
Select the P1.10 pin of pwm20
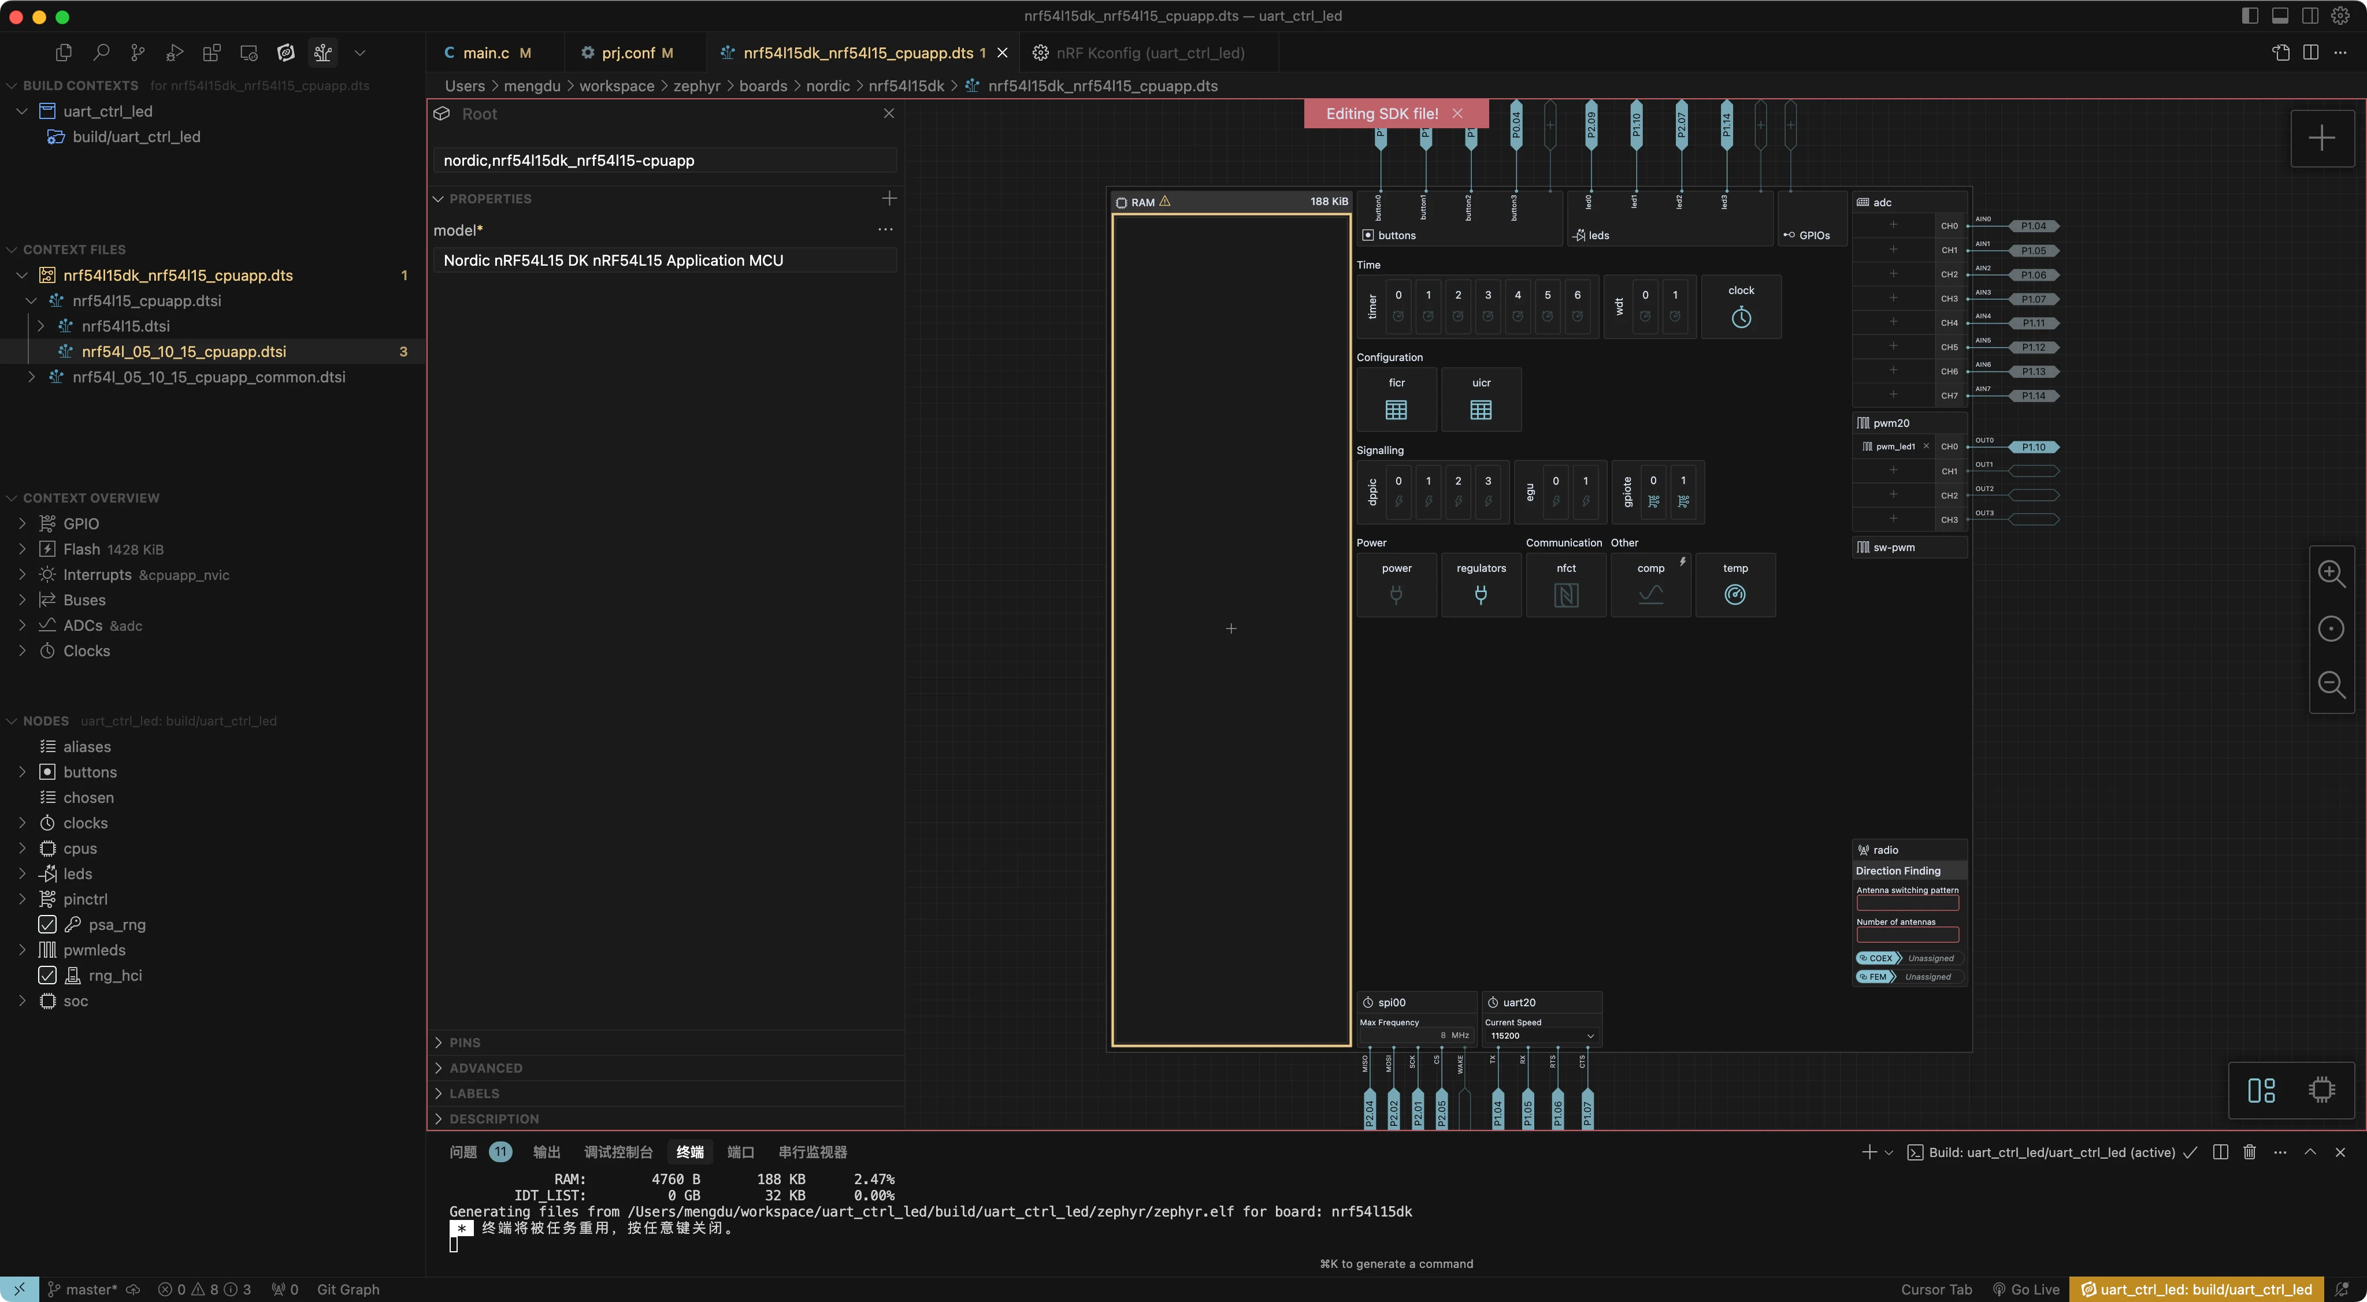click(2034, 447)
